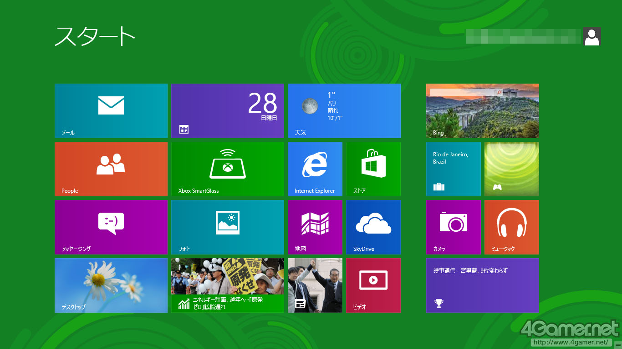Open the カメラ (Camera) tile

coord(454,227)
